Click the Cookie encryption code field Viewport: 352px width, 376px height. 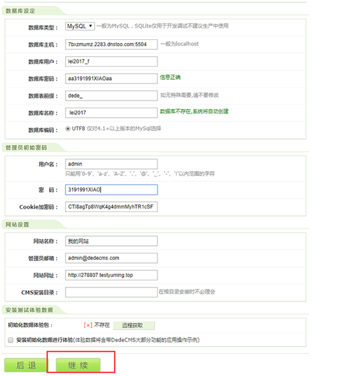click(111, 207)
